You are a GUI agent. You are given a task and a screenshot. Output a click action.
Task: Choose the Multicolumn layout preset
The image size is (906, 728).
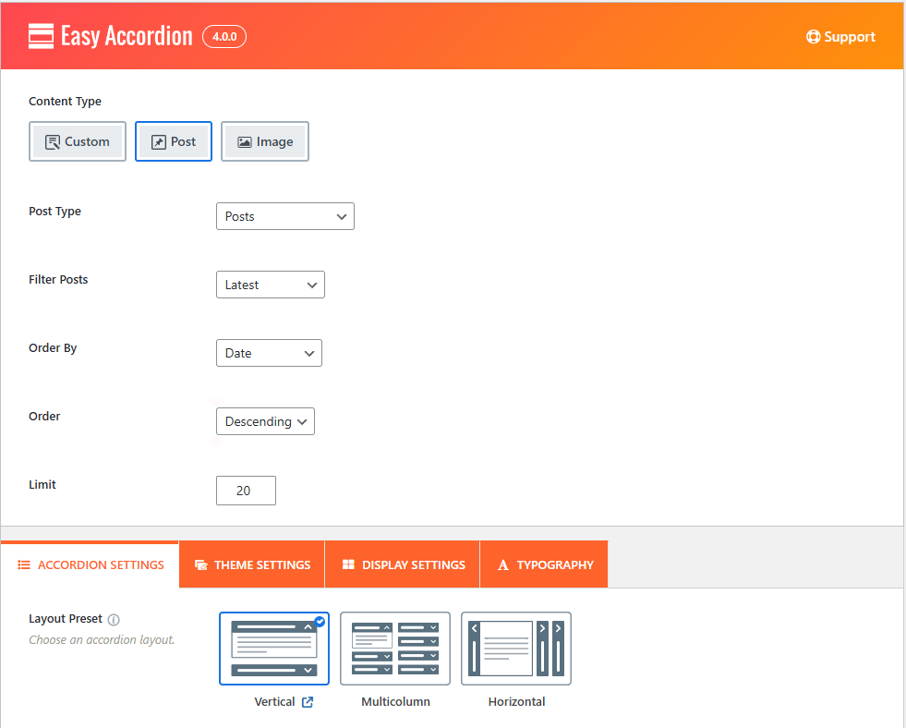(x=395, y=649)
